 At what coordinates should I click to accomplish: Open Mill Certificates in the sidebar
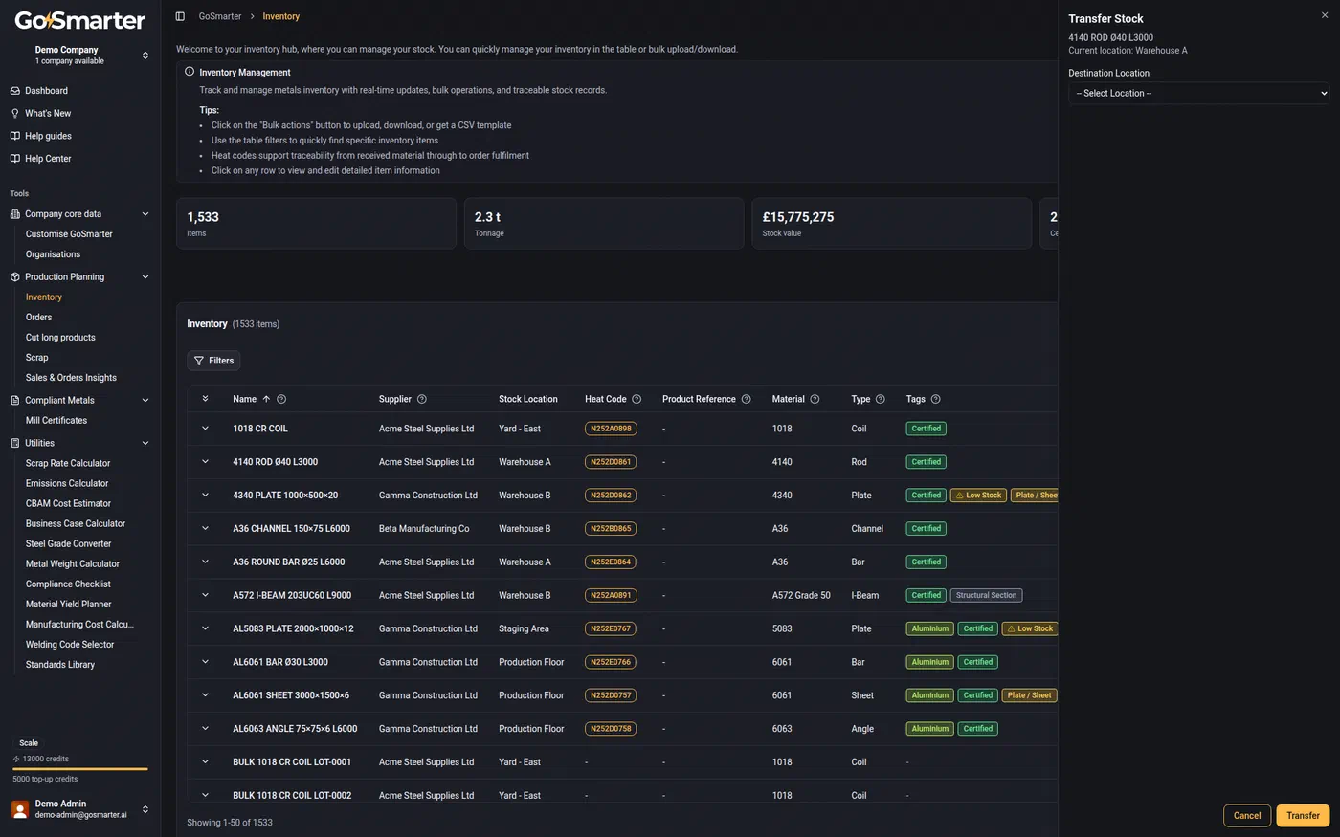tap(56, 421)
